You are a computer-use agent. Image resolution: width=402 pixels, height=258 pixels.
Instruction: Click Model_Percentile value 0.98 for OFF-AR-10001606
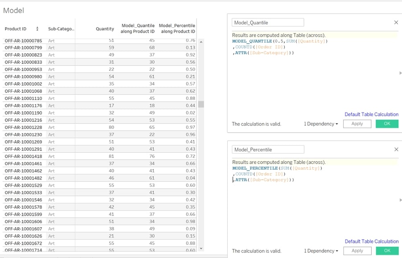tap(190, 221)
